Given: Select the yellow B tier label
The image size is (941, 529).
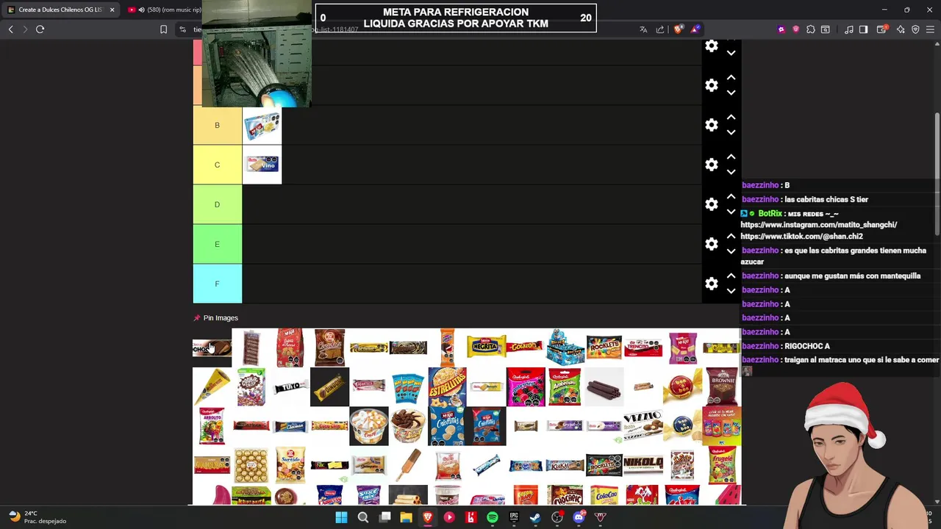Looking at the screenshot, I should [217, 126].
